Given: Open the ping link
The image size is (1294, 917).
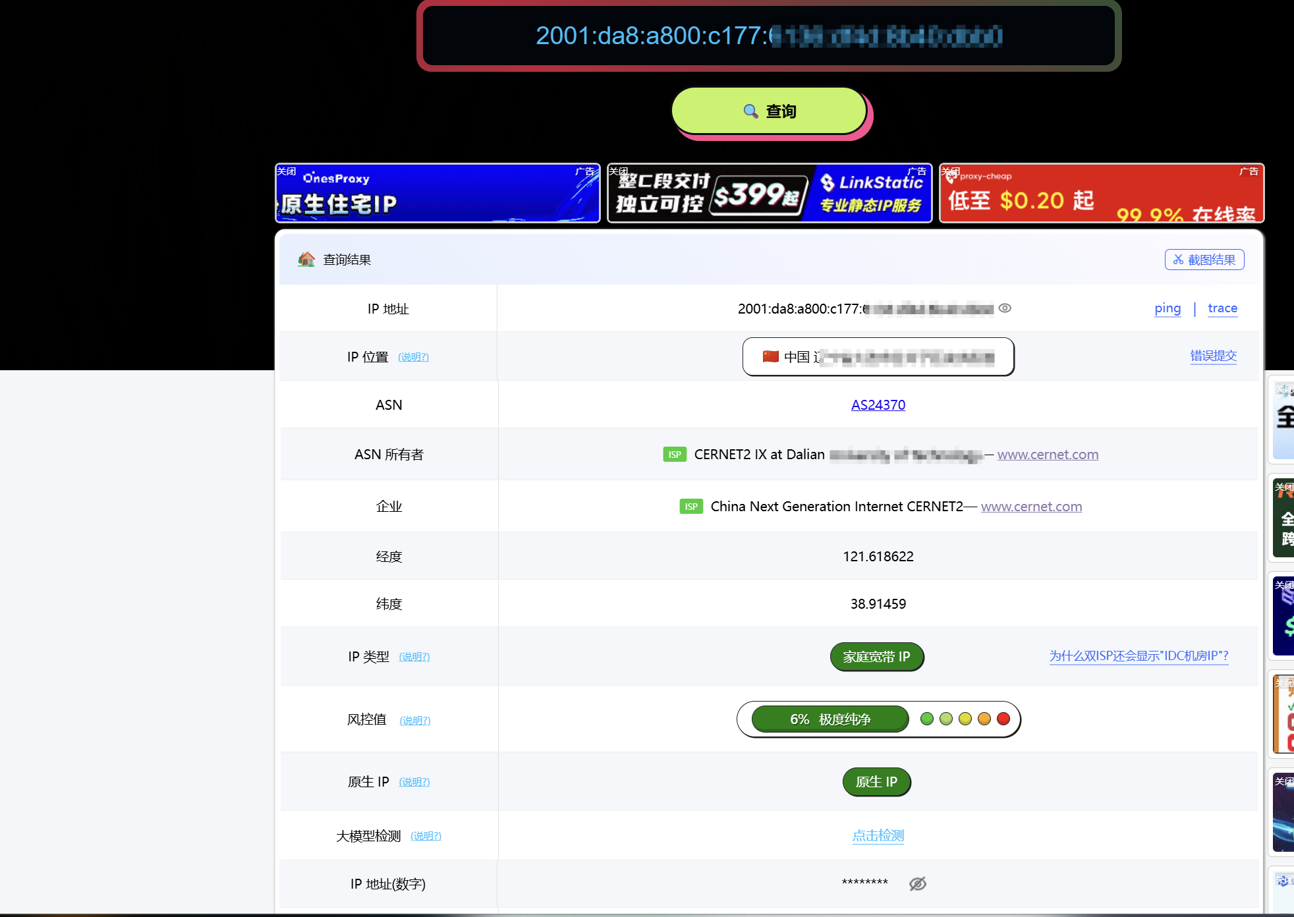Looking at the screenshot, I should point(1167,308).
